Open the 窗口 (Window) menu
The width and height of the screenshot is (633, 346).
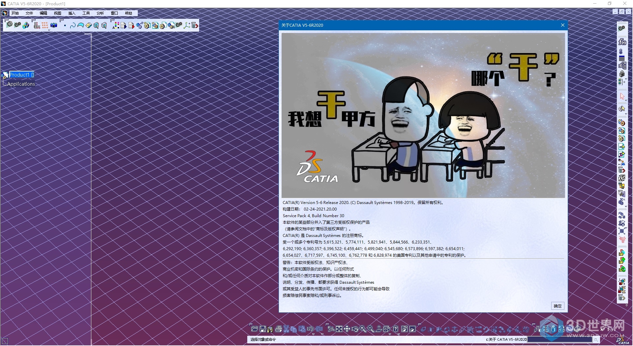tap(114, 13)
